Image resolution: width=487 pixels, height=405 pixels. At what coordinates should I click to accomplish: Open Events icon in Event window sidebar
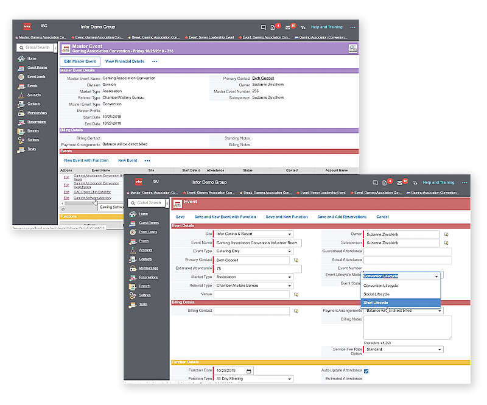(133, 241)
